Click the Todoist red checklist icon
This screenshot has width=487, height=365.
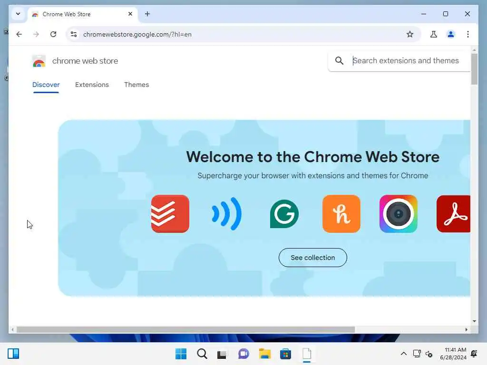[170, 214]
